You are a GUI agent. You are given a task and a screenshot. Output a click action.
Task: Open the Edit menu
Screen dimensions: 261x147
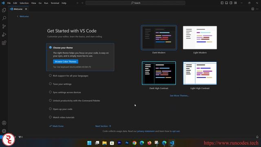[15, 3]
